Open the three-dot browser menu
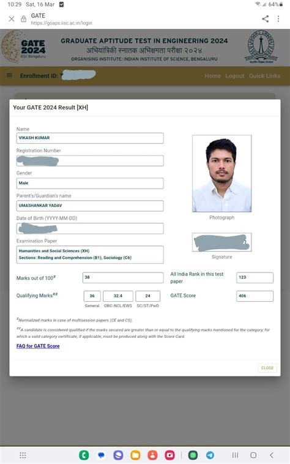 point(278,19)
